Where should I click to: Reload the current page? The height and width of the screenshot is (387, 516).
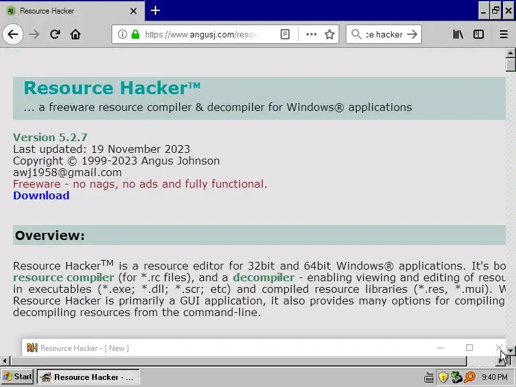pos(55,34)
